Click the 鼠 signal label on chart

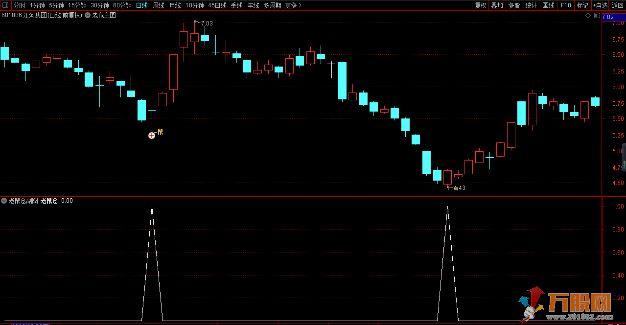tap(160, 132)
